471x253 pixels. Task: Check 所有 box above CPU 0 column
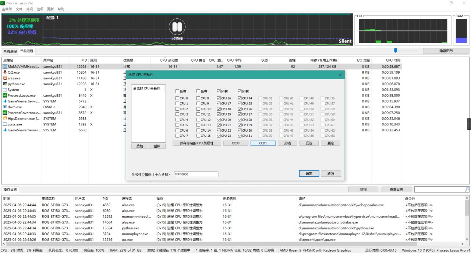click(177, 91)
